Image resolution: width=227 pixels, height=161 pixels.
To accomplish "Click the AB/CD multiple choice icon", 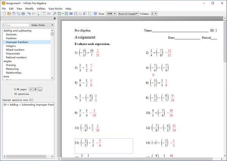I will coord(76,14).
